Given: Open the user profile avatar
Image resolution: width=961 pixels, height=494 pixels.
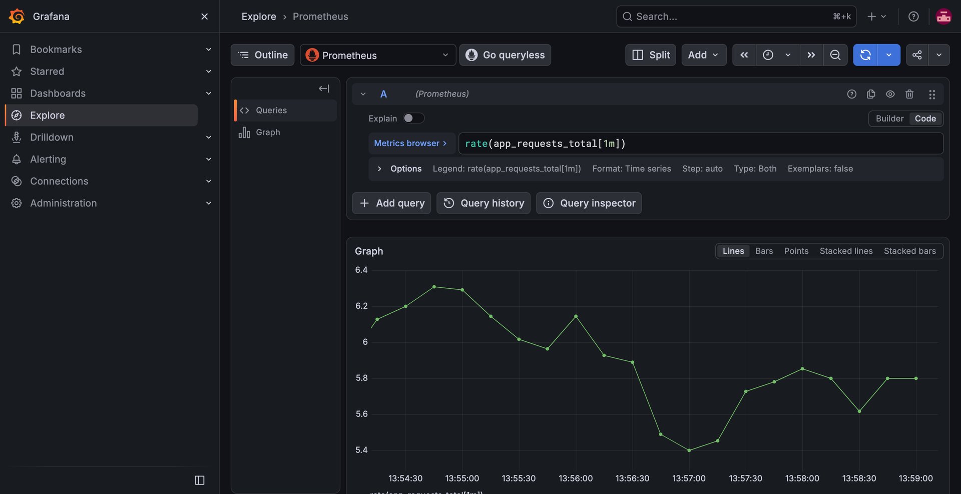Looking at the screenshot, I should point(943,17).
